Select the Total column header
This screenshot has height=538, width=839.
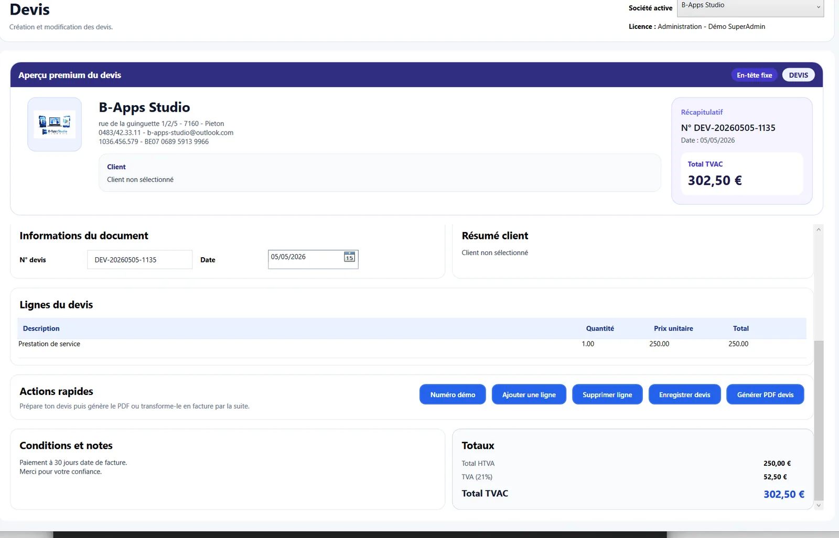740,328
